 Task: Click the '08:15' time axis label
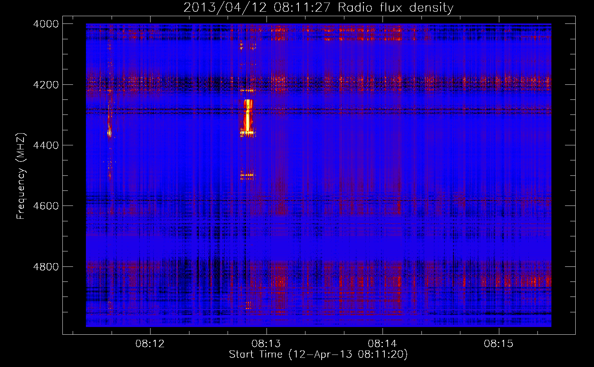pos(499,344)
